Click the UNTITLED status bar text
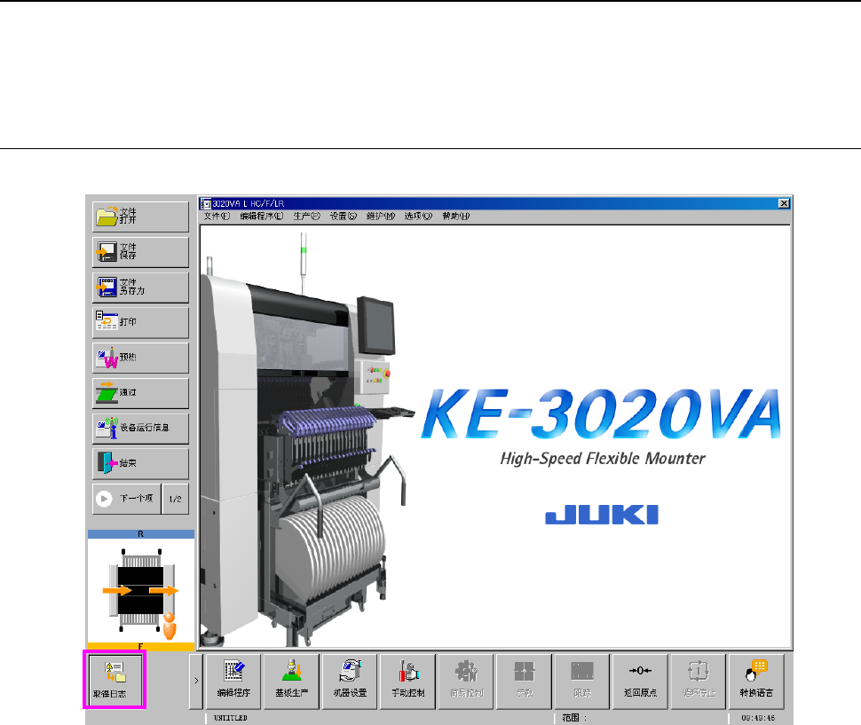This screenshot has width=861, height=725. (231, 718)
